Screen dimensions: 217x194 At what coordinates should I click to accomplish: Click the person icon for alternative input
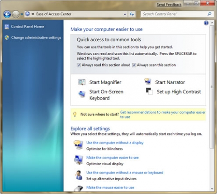pos(79,175)
